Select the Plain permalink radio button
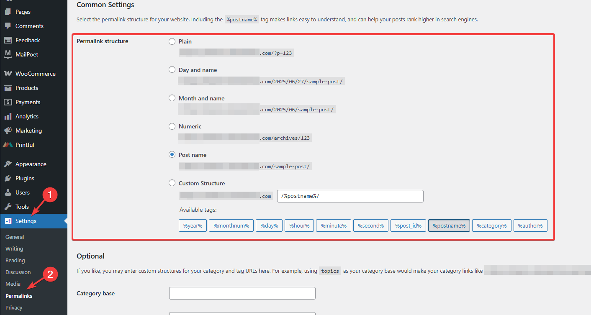The image size is (591, 315). pos(172,41)
